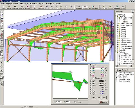Switch to Wymiarowanie mode toolbar icon

tap(93, 7)
